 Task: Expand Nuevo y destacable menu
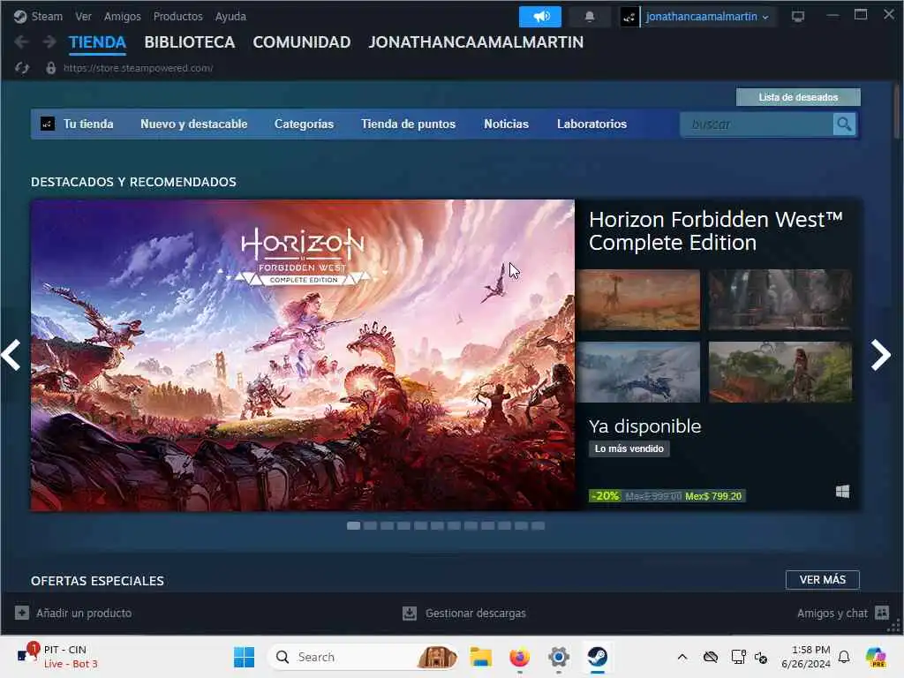pos(193,124)
